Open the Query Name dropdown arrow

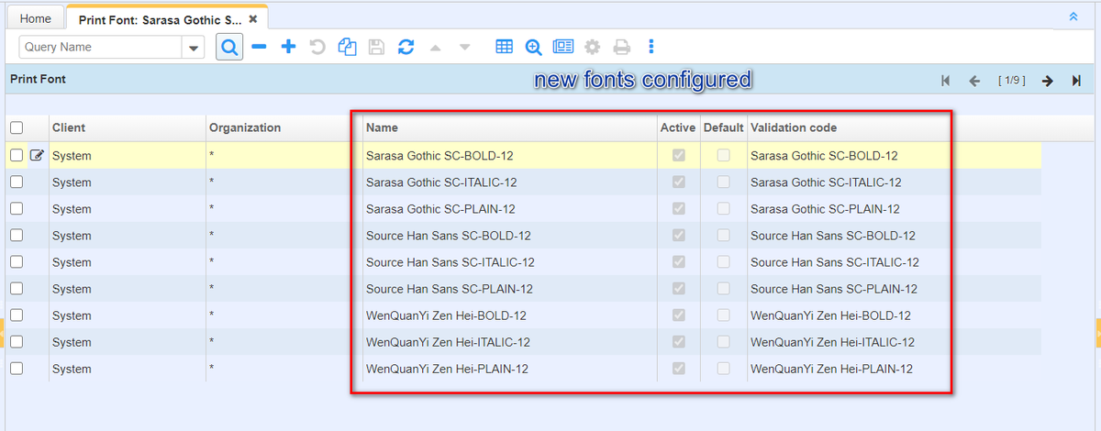(194, 48)
